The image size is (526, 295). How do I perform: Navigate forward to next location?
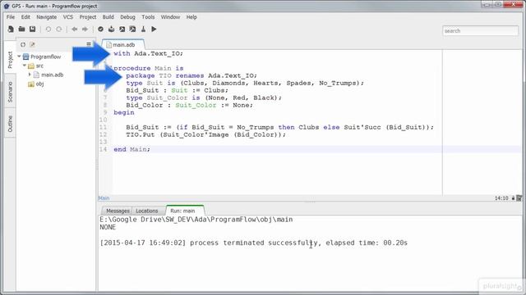click(x=85, y=29)
